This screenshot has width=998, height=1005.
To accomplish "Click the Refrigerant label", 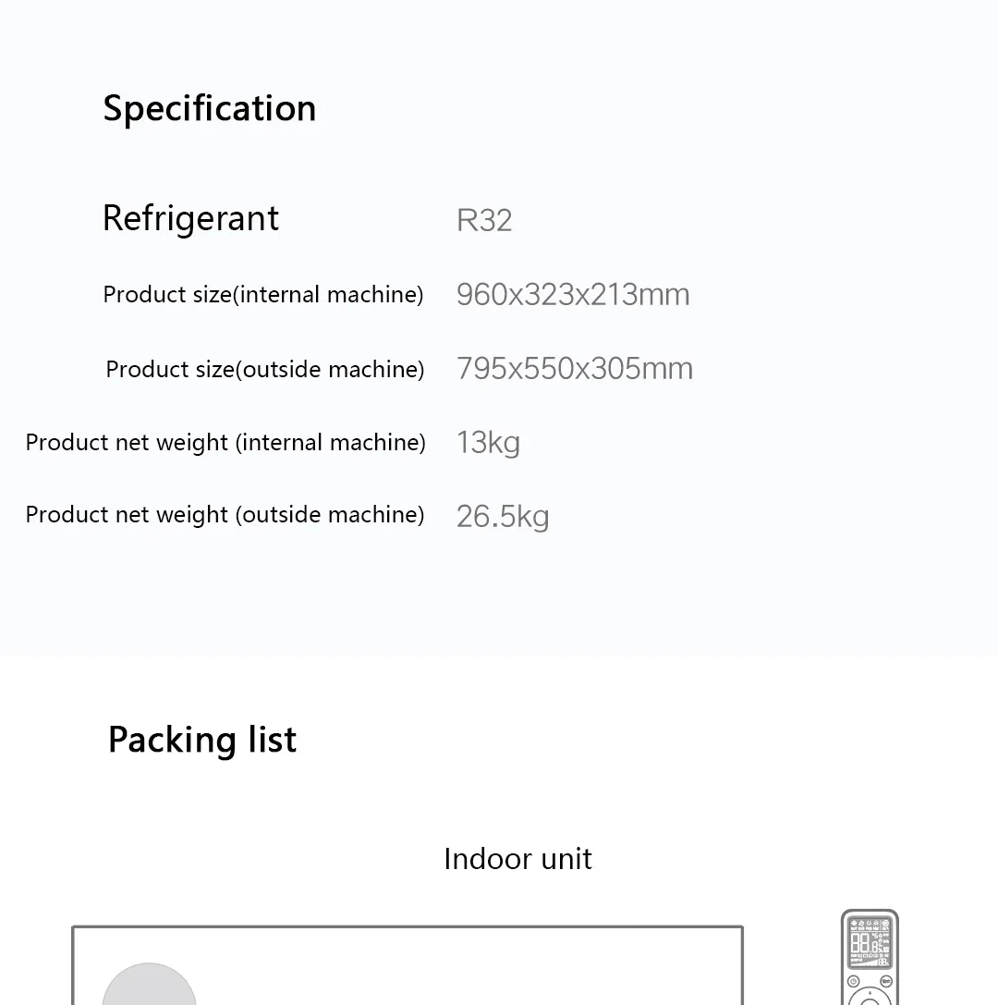I will pos(190,218).
